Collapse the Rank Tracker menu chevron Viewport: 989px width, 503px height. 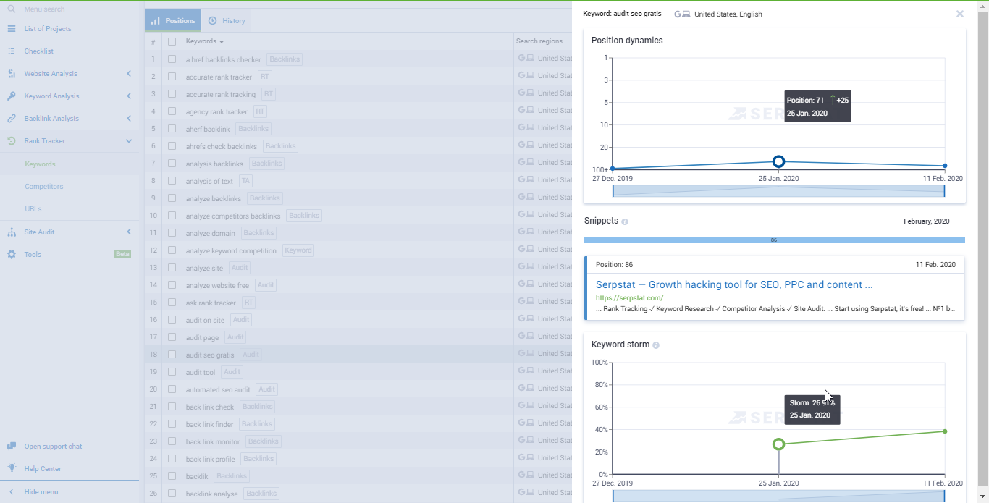[x=129, y=140]
